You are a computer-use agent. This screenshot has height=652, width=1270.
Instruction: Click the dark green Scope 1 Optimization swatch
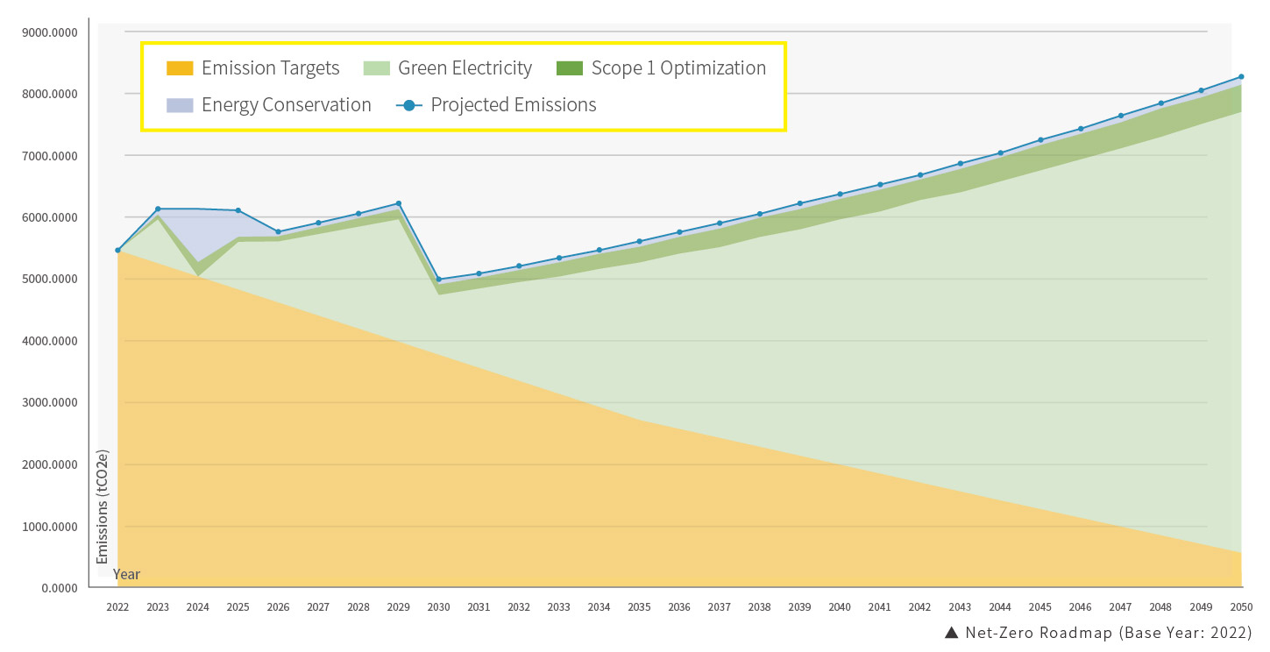pyautogui.click(x=569, y=68)
